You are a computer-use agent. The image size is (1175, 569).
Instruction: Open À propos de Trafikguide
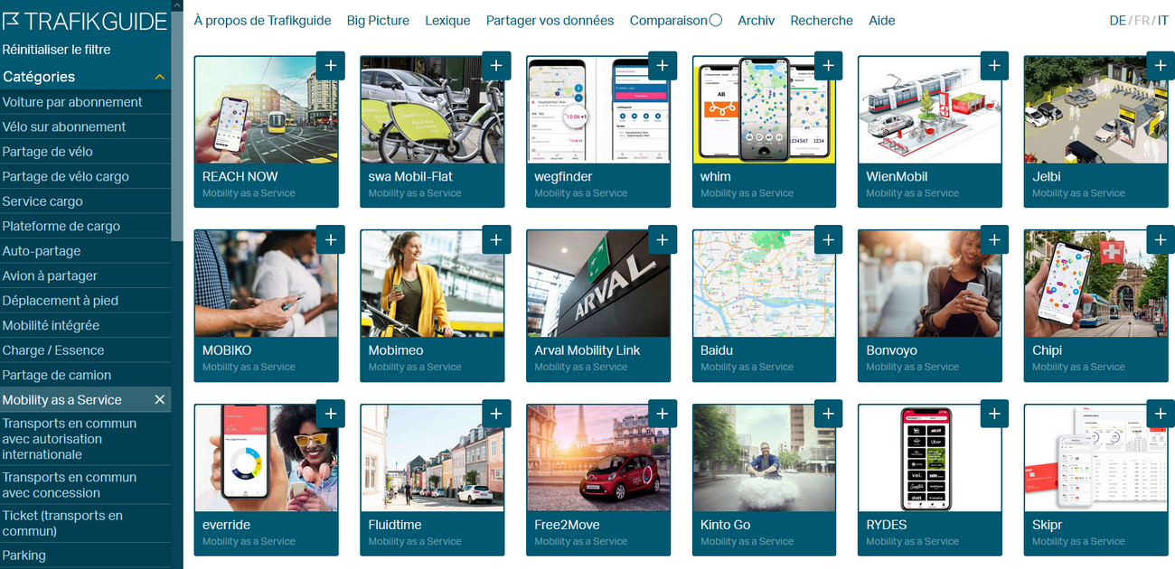pyautogui.click(x=262, y=20)
